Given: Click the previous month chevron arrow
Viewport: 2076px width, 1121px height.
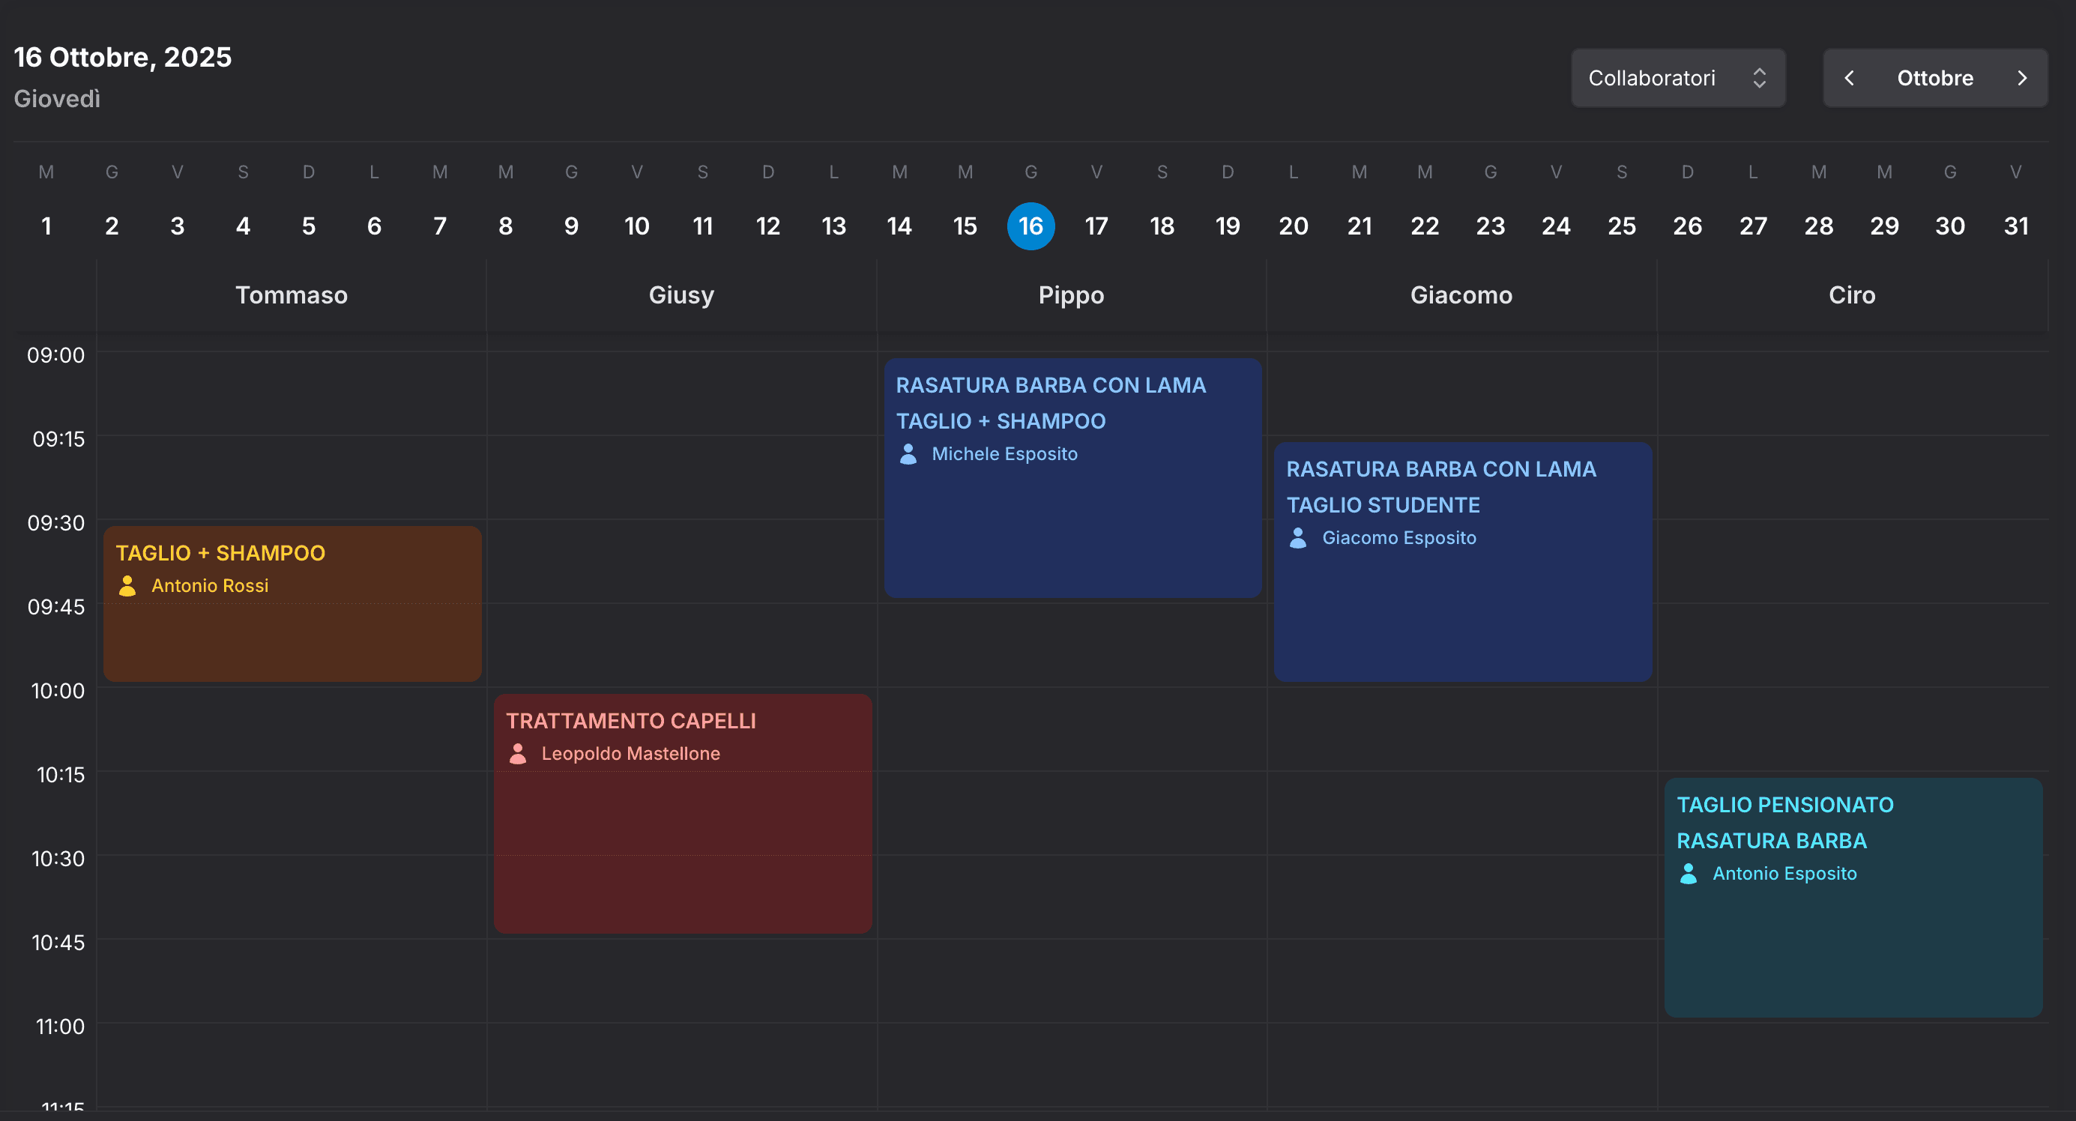Looking at the screenshot, I should click(1850, 78).
